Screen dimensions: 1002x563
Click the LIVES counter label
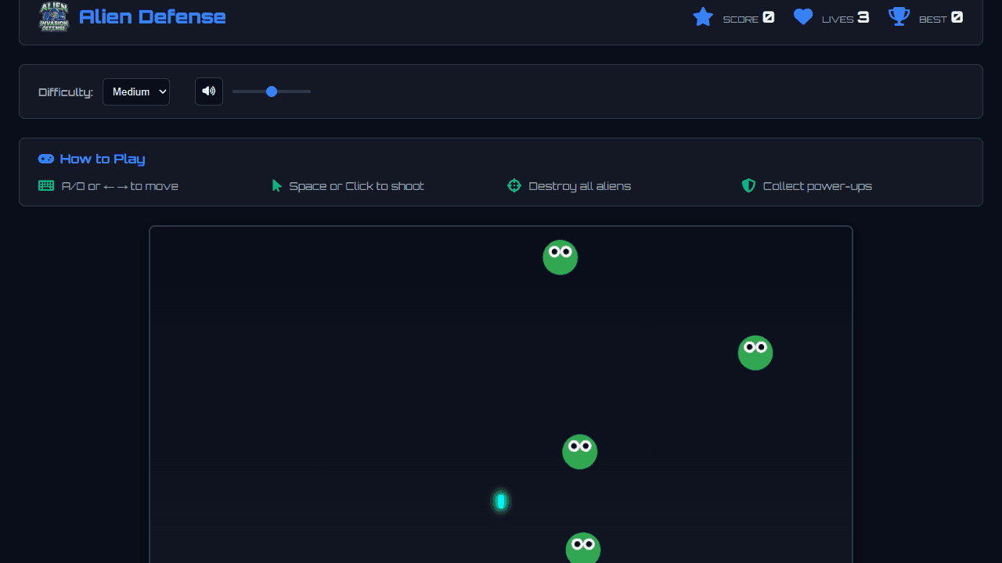pyautogui.click(x=838, y=19)
